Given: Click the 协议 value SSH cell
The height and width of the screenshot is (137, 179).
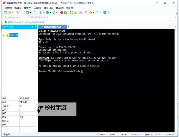Looking at the screenshot, I should click(28, 117).
